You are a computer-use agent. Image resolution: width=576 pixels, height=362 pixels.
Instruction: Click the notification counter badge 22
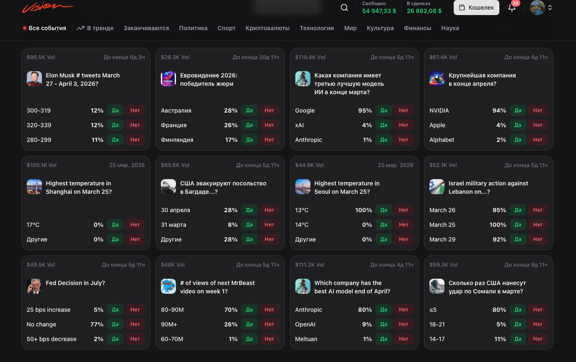516,3
